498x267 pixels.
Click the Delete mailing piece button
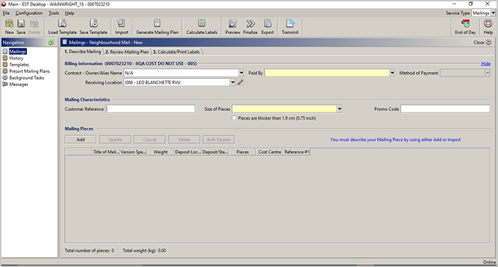tap(184, 140)
